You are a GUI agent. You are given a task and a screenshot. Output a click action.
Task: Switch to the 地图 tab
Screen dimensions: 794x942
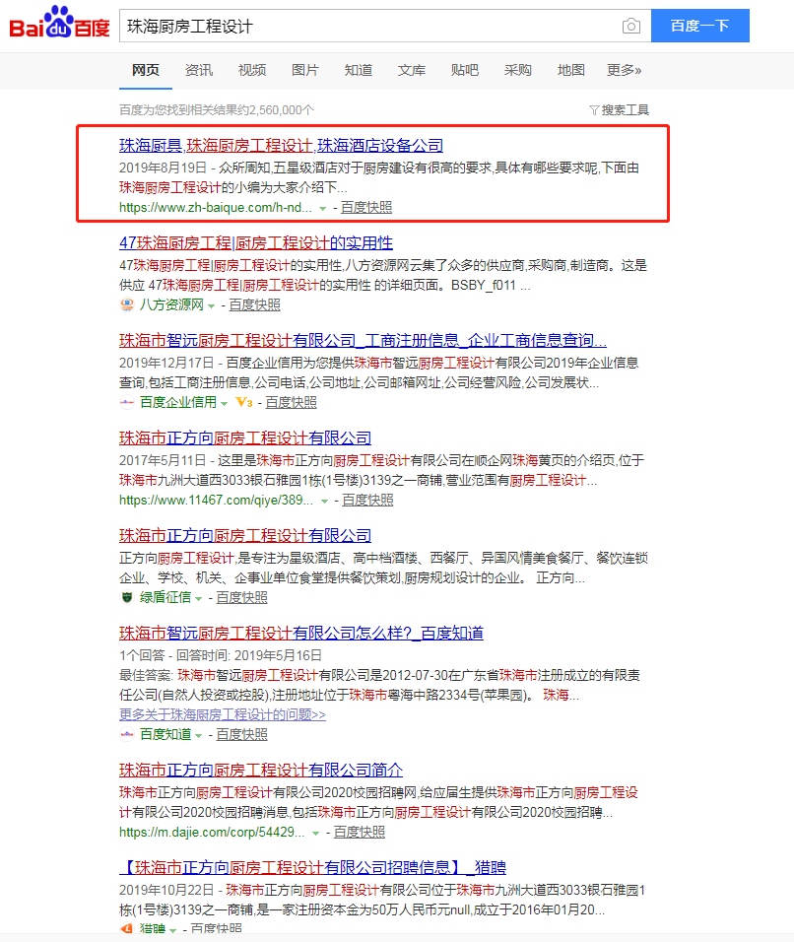click(571, 70)
